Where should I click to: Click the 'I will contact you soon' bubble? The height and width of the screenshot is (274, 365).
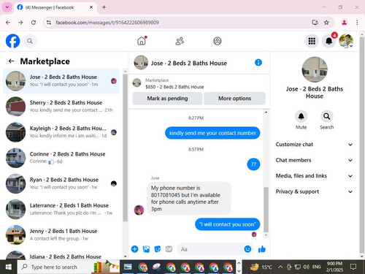228,224
